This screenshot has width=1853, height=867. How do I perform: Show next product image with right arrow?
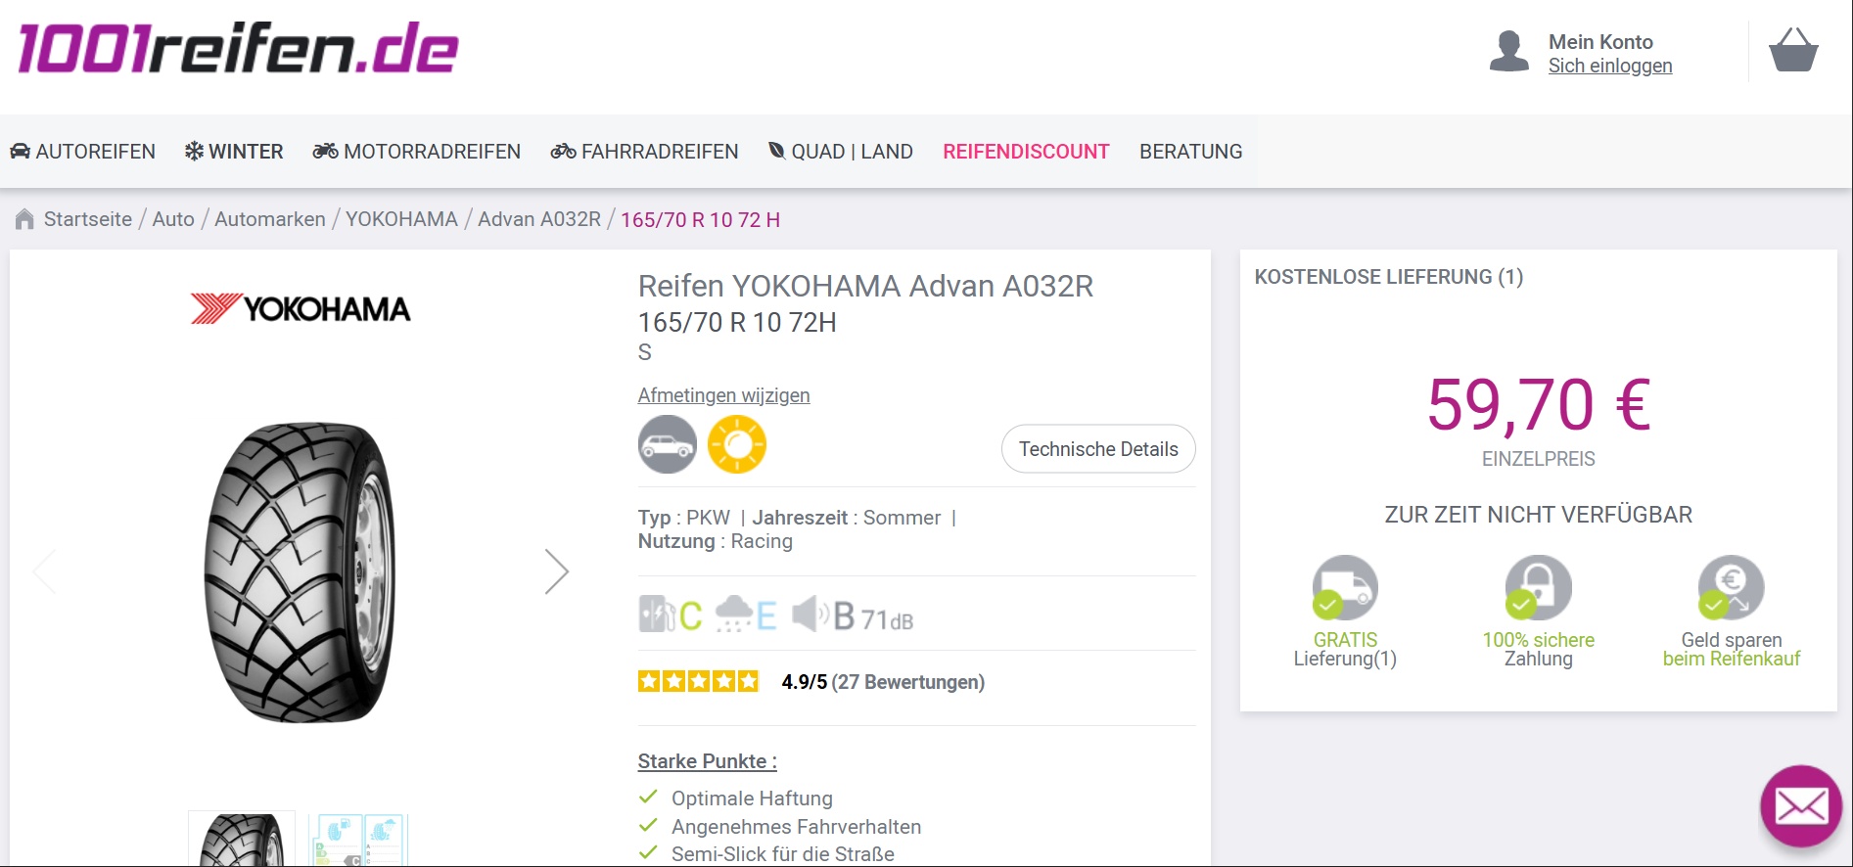(x=556, y=571)
